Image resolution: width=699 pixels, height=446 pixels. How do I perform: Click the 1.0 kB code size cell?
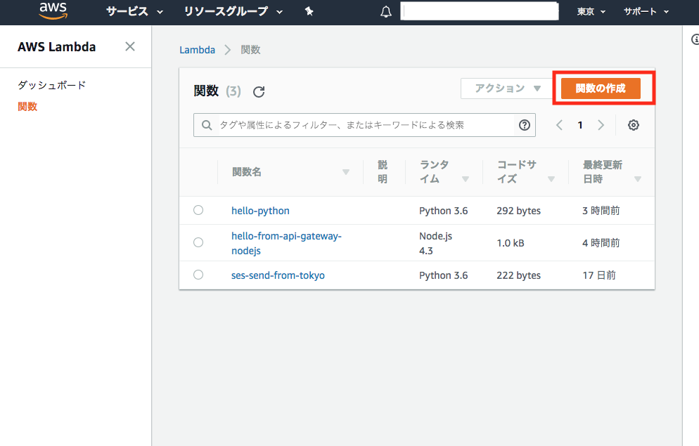click(x=511, y=243)
